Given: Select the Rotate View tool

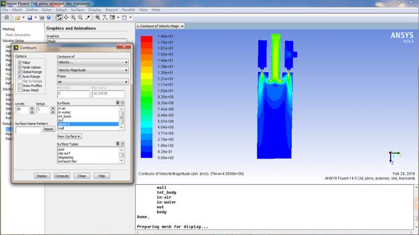Looking at the screenshot, I should tap(59, 18).
